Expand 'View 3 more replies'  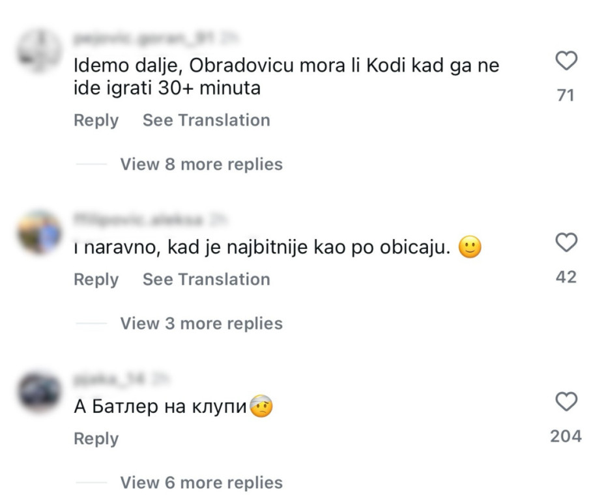click(x=201, y=324)
